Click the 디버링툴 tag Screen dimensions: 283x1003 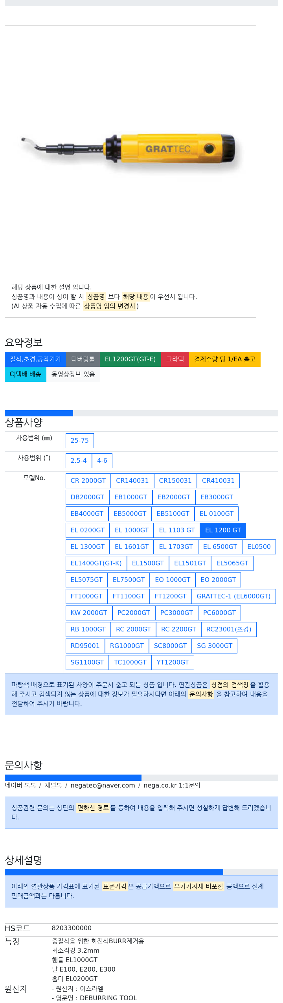coord(83,359)
